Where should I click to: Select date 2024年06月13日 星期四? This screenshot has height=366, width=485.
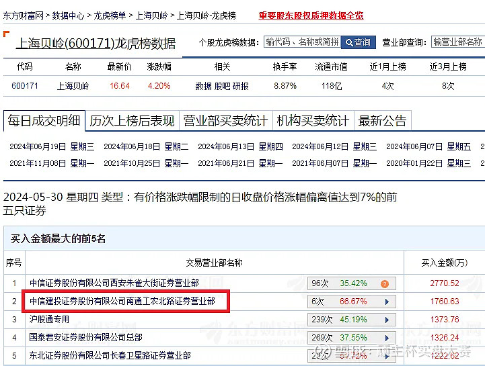tap(240, 146)
